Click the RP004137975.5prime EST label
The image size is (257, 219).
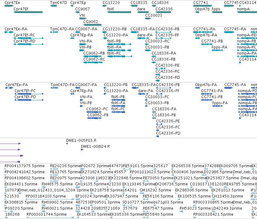(24, 166)
